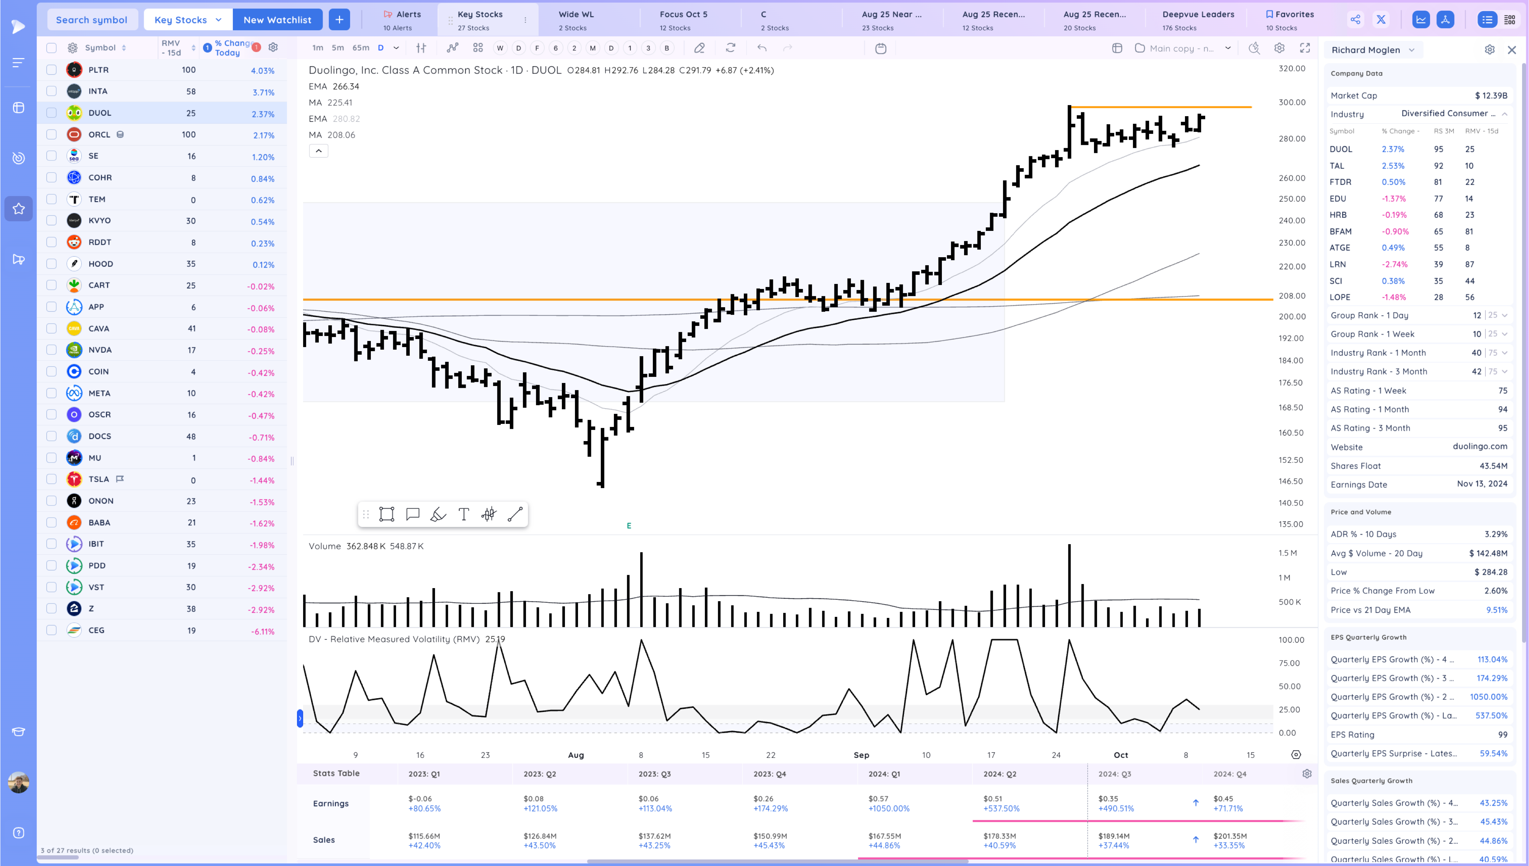Select the 65m timeframe
This screenshot has width=1529, height=866.
pyautogui.click(x=360, y=48)
